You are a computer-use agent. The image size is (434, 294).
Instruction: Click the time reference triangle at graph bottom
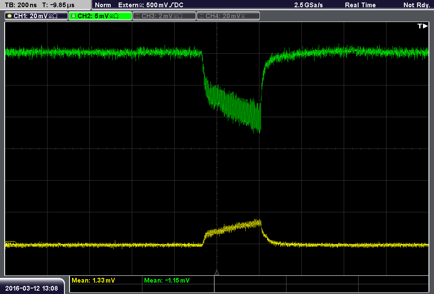(x=217, y=273)
